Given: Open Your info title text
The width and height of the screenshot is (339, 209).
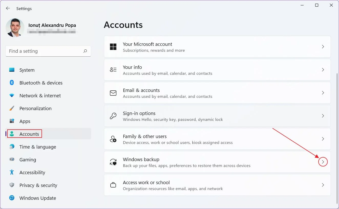Looking at the screenshot, I should [x=132, y=67].
